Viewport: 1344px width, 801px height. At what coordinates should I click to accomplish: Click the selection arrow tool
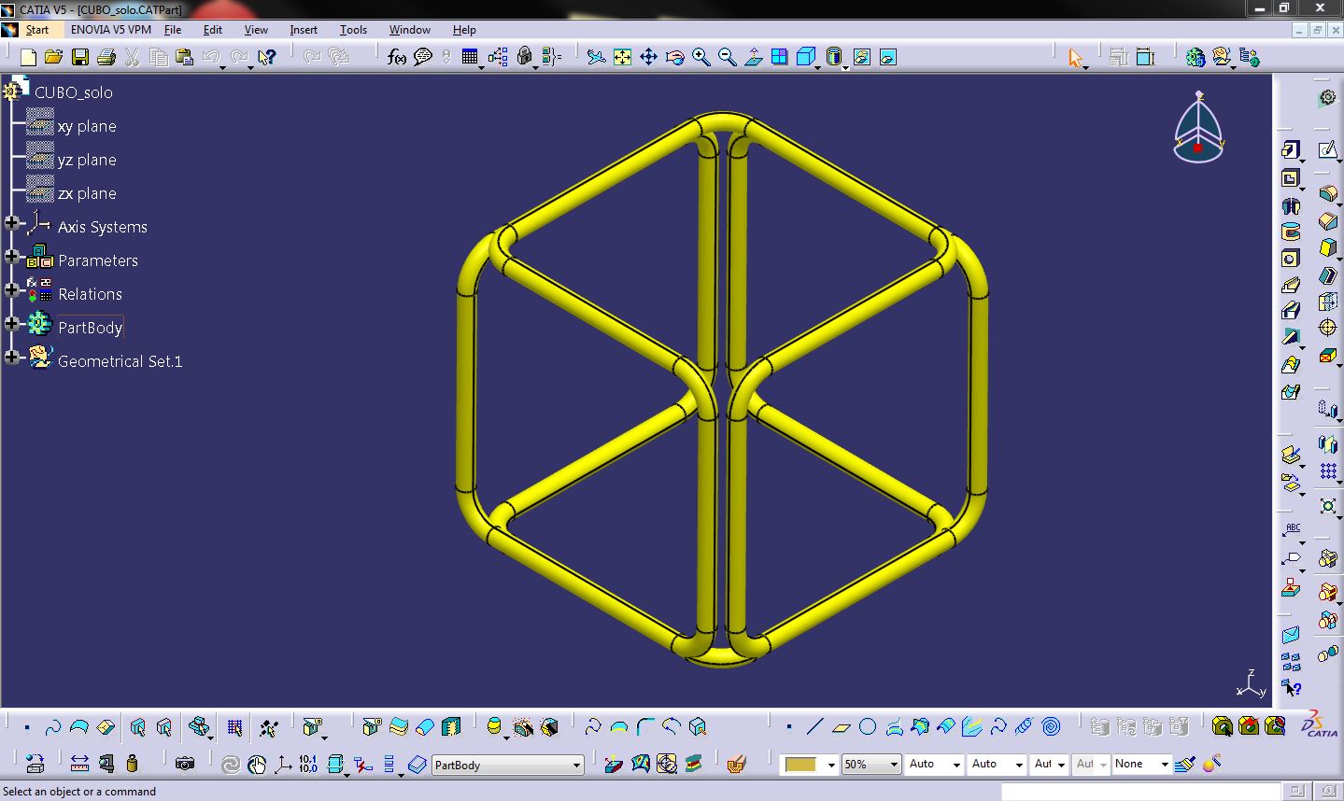1075,57
